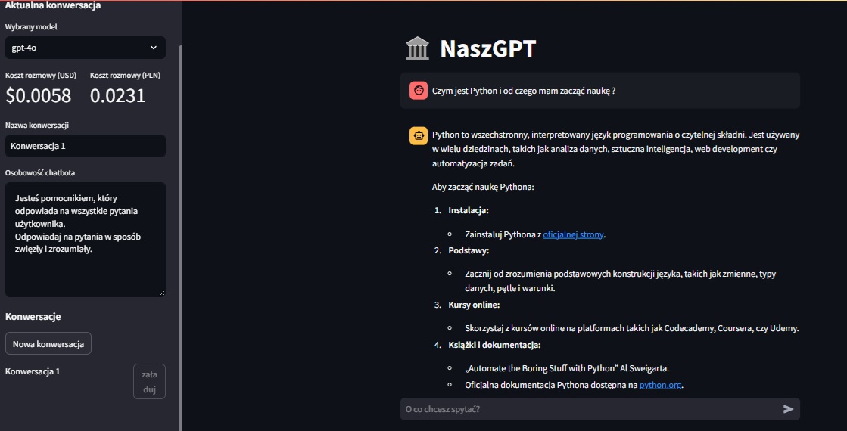Start a new chat with Nowa konwersacja
Screen dimensions: 847x431
tap(48, 343)
